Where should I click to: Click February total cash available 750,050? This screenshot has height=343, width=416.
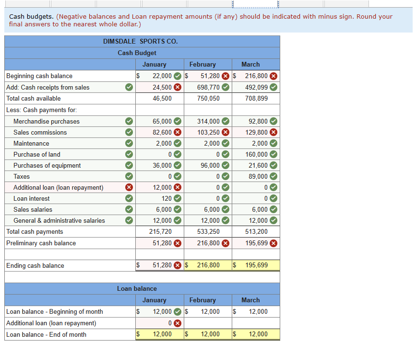point(208,98)
